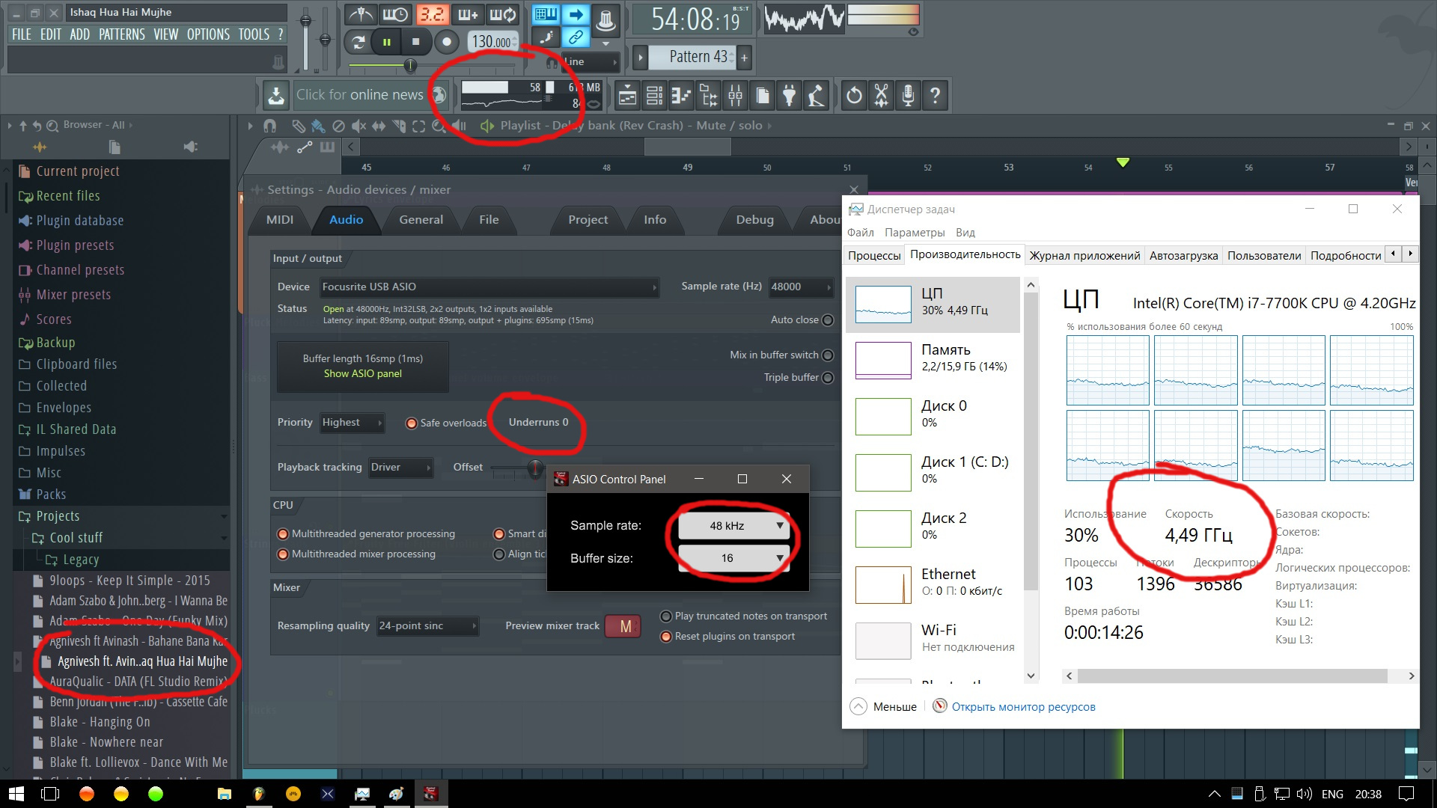Open the PATTERNS menu
This screenshot has height=808, width=1437.
pyautogui.click(x=121, y=34)
